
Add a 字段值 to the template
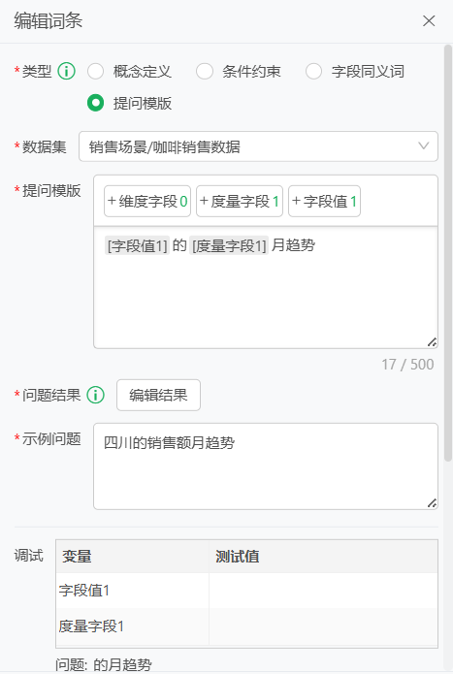coord(325,201)
